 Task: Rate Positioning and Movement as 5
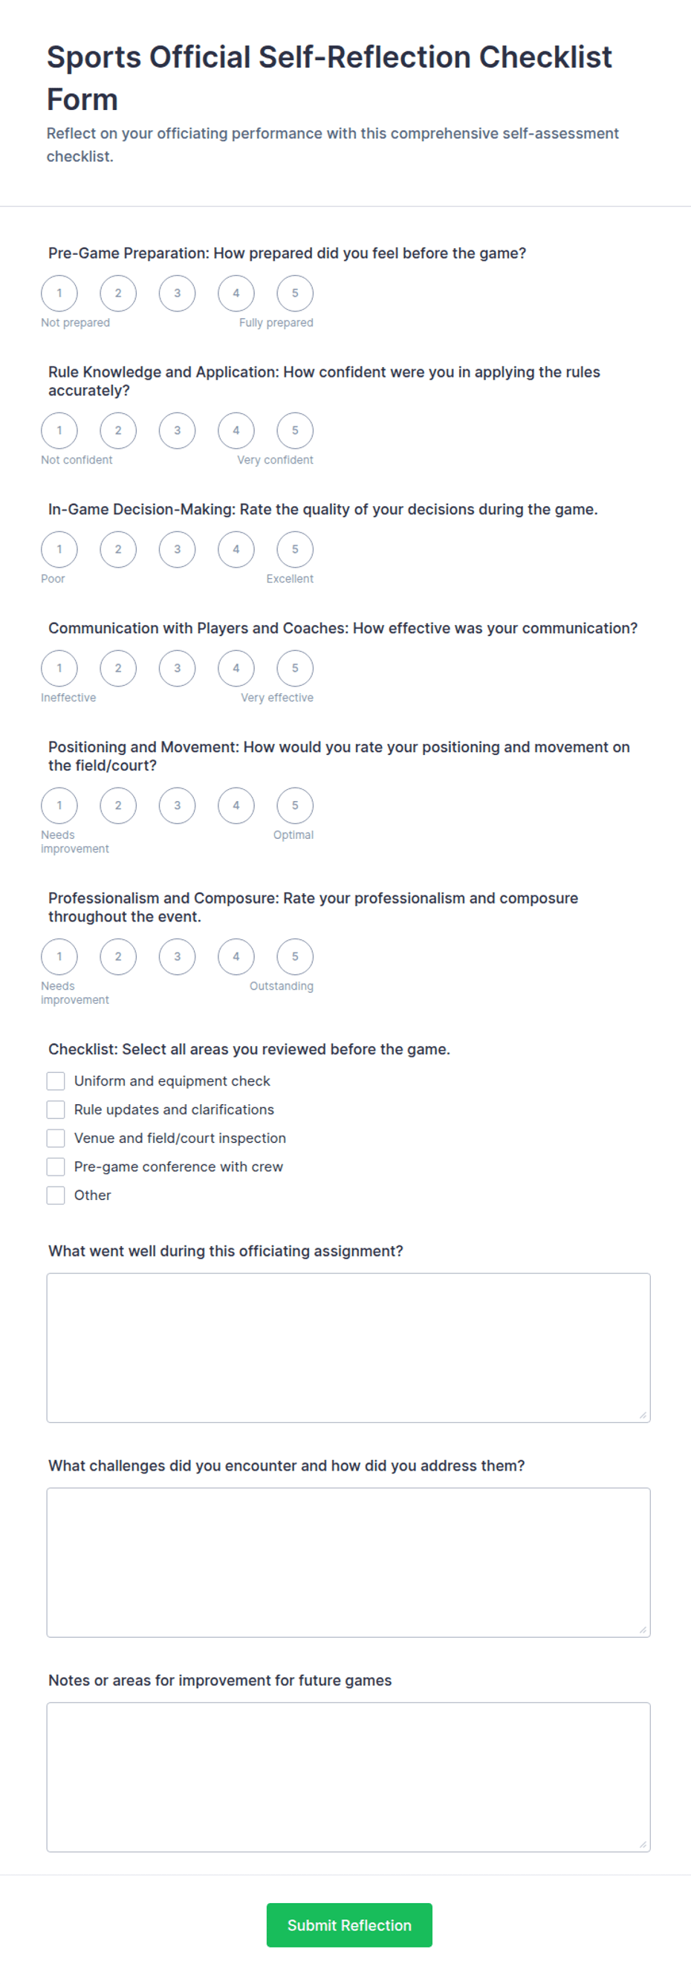pyautogui.click(x=295, y=805)
